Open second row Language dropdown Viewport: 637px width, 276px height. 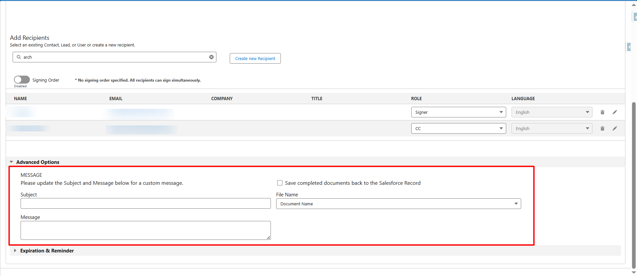coord(552,128)
